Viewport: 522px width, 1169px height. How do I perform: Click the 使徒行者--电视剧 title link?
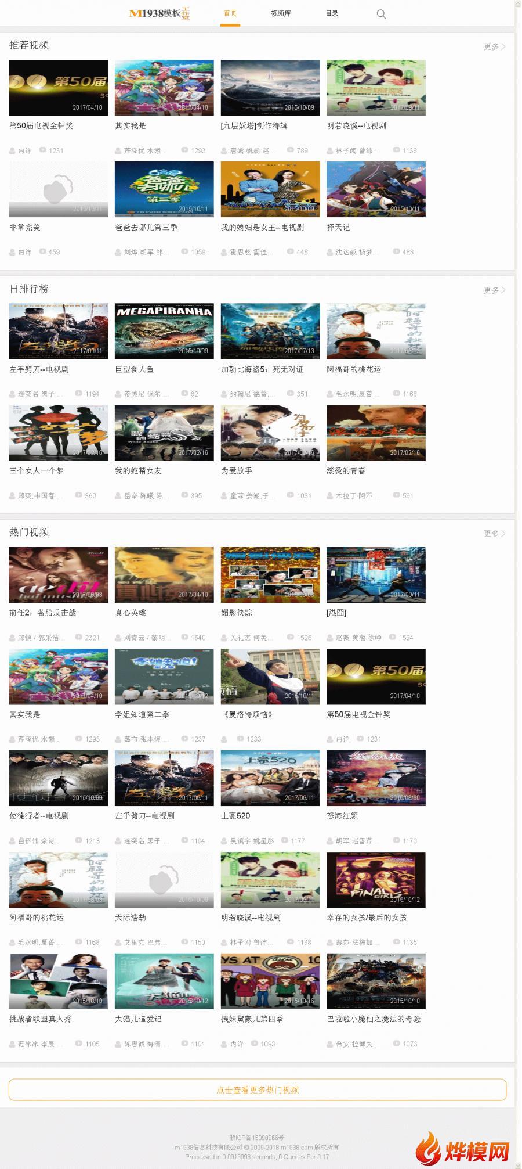(x=39, y=815)
